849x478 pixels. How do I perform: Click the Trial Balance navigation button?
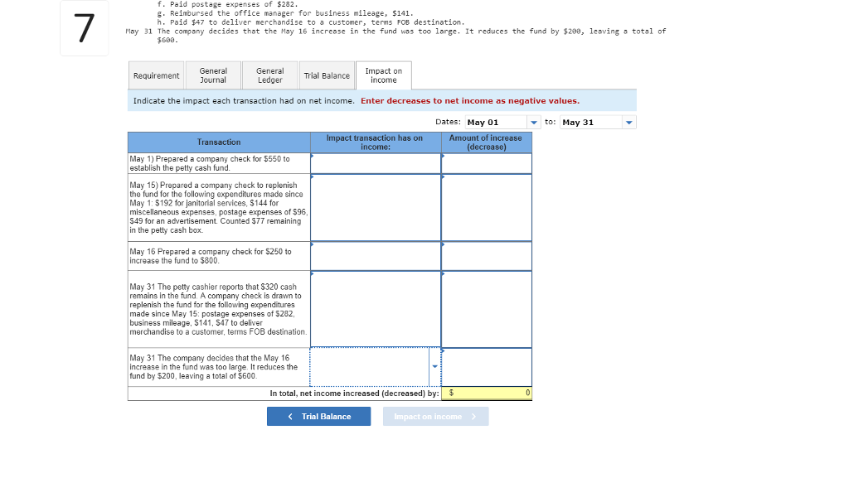[x=318, y=416]
